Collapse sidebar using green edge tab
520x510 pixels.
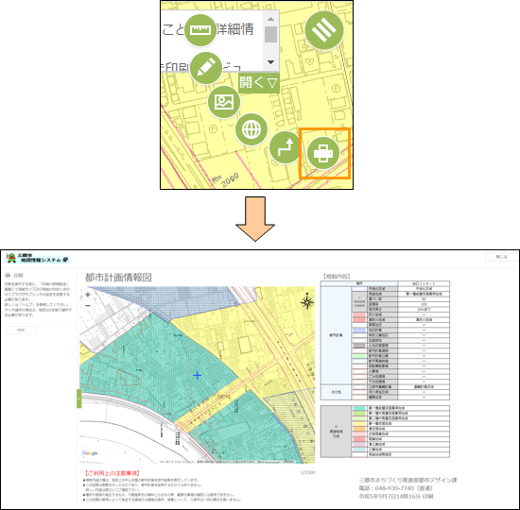click(x=78, y=399)
